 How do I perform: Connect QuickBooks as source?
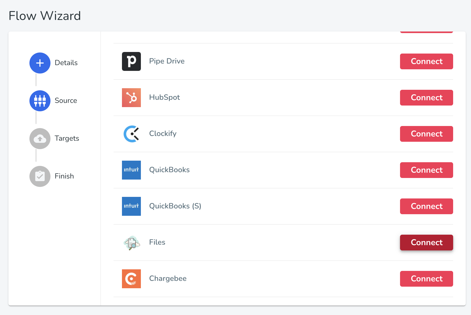[427, 170]
